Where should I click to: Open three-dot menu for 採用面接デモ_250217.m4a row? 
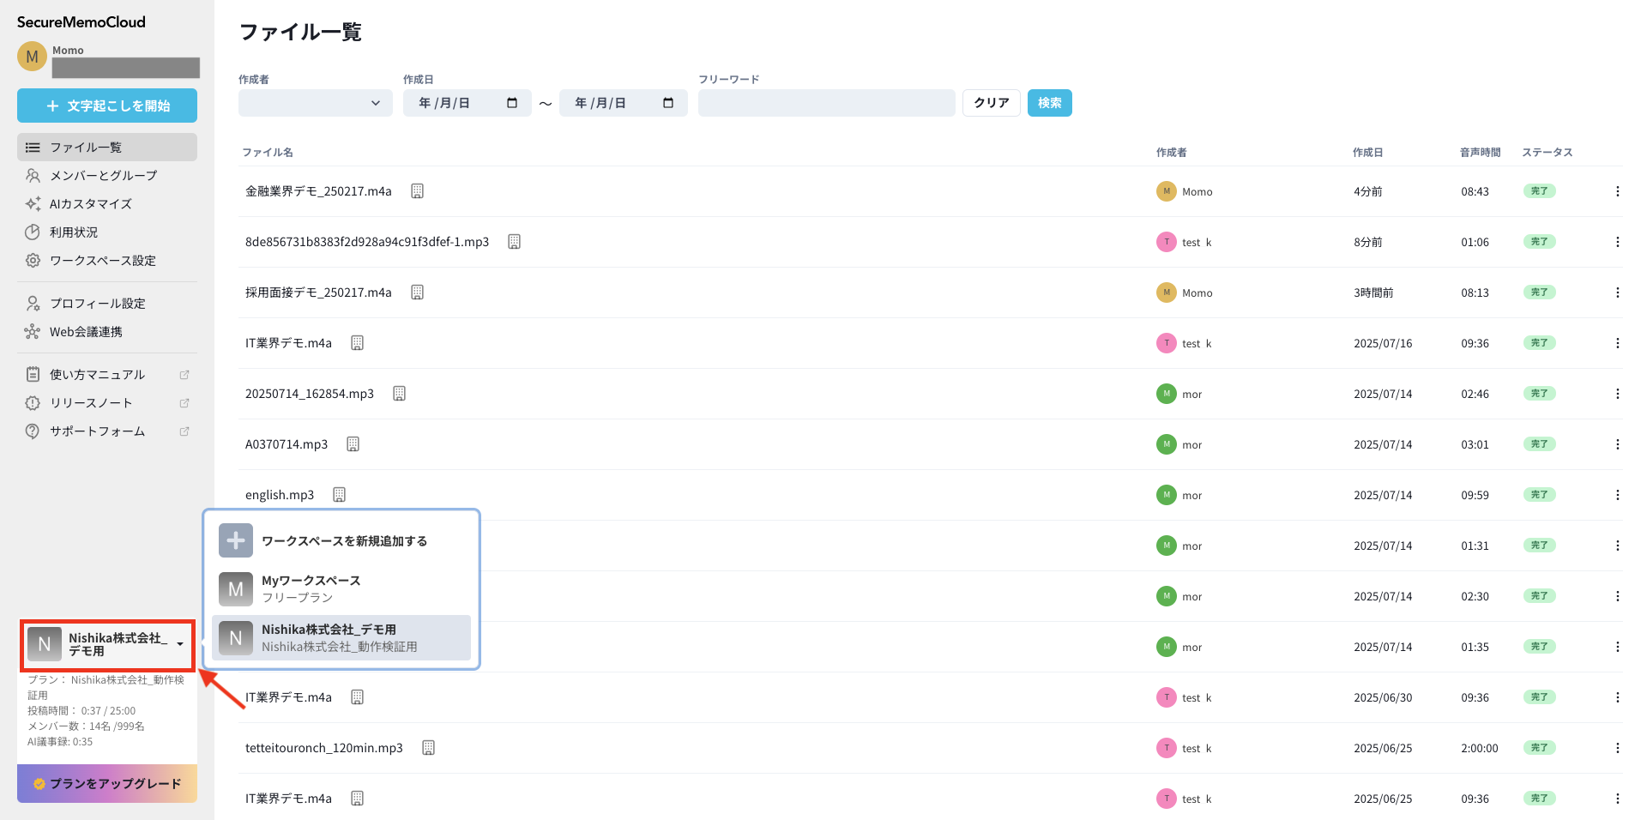tap(1617, 292)
